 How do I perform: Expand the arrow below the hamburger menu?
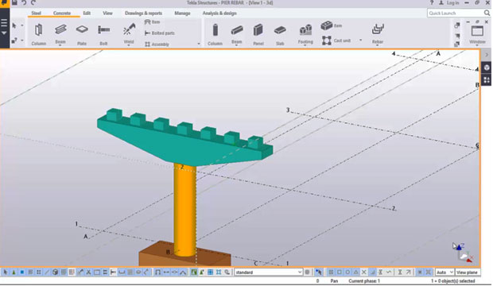pos(4,33)
